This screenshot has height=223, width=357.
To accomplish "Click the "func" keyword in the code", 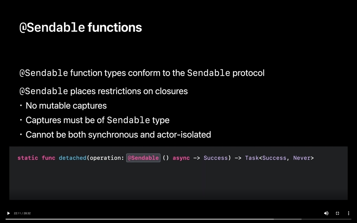I will pos(48,158).
